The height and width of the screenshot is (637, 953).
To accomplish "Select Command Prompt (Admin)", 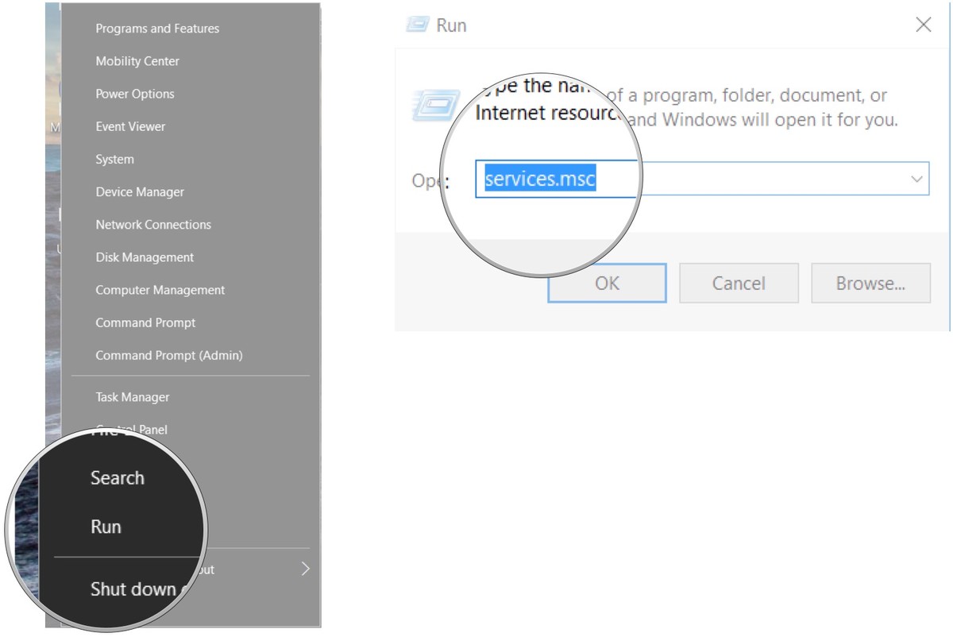I will [168, 355].
